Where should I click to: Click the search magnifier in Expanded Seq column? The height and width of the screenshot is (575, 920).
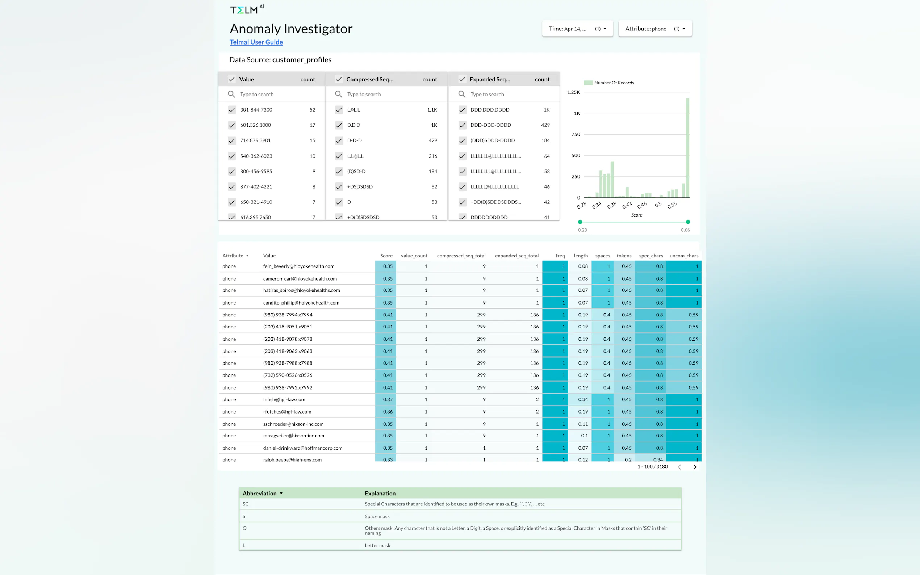tap(462, 94)
